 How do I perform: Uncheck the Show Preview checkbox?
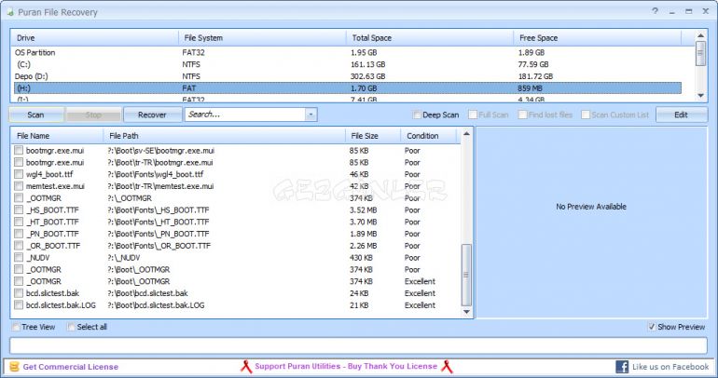click(652, 327)
